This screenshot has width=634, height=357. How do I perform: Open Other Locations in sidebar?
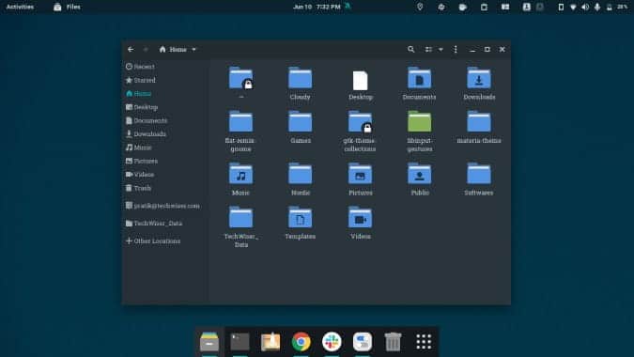[153, 241]
